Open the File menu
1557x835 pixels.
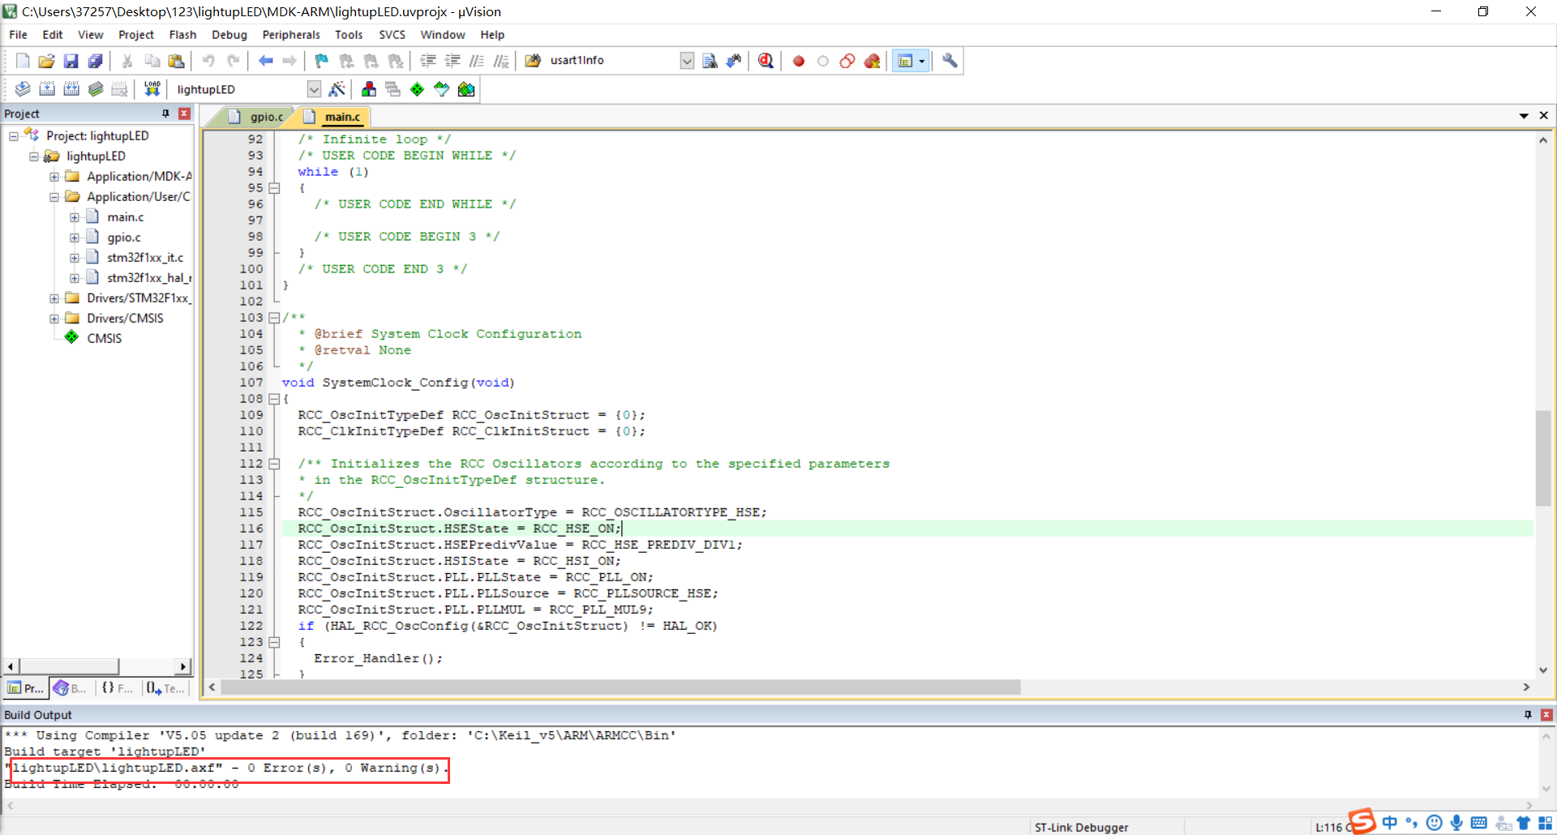pyautogui.click(x=18, y=35)
